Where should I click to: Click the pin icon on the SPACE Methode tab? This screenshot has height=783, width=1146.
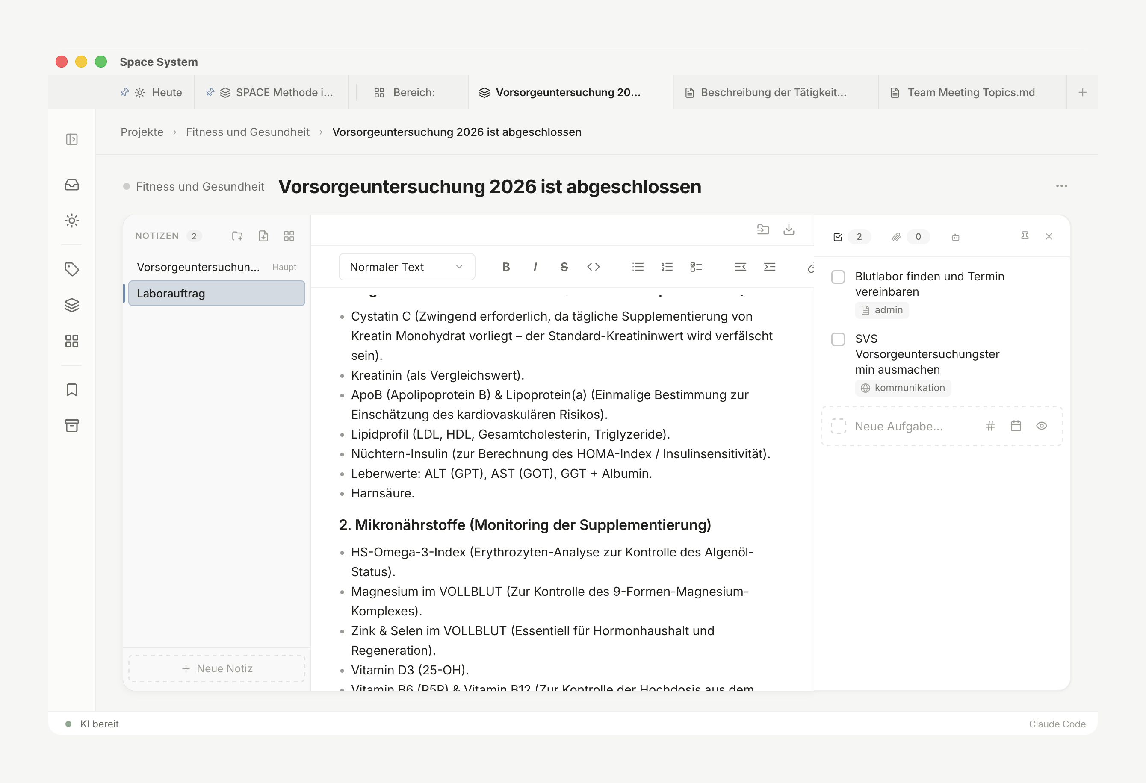click(210, 92)
